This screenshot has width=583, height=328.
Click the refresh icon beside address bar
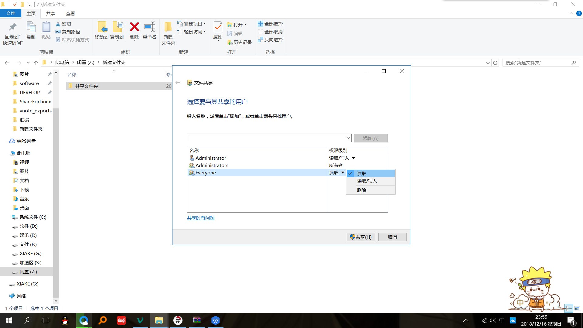click(495, 63)
